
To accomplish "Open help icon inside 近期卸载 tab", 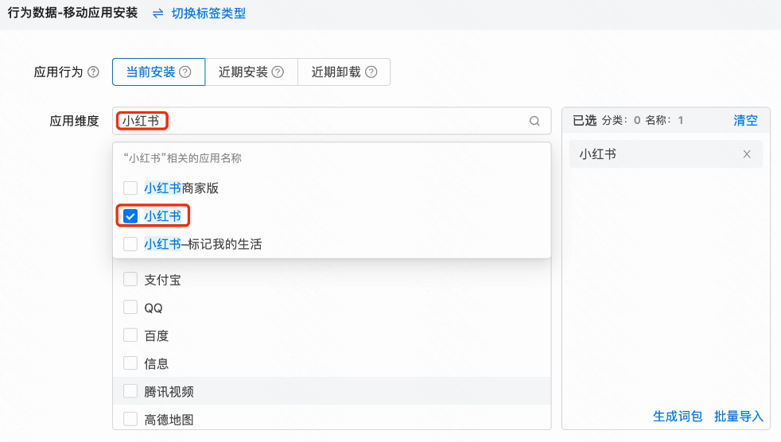I will tap(371, 72).
